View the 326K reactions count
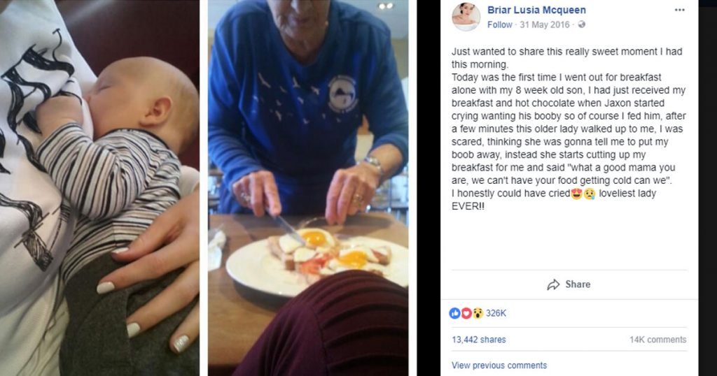Image resolution: width=717 pixels, height=376 pixels. [496, 313]
